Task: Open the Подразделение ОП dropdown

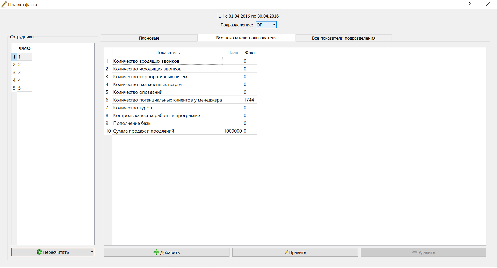Action: coord(266,25)
